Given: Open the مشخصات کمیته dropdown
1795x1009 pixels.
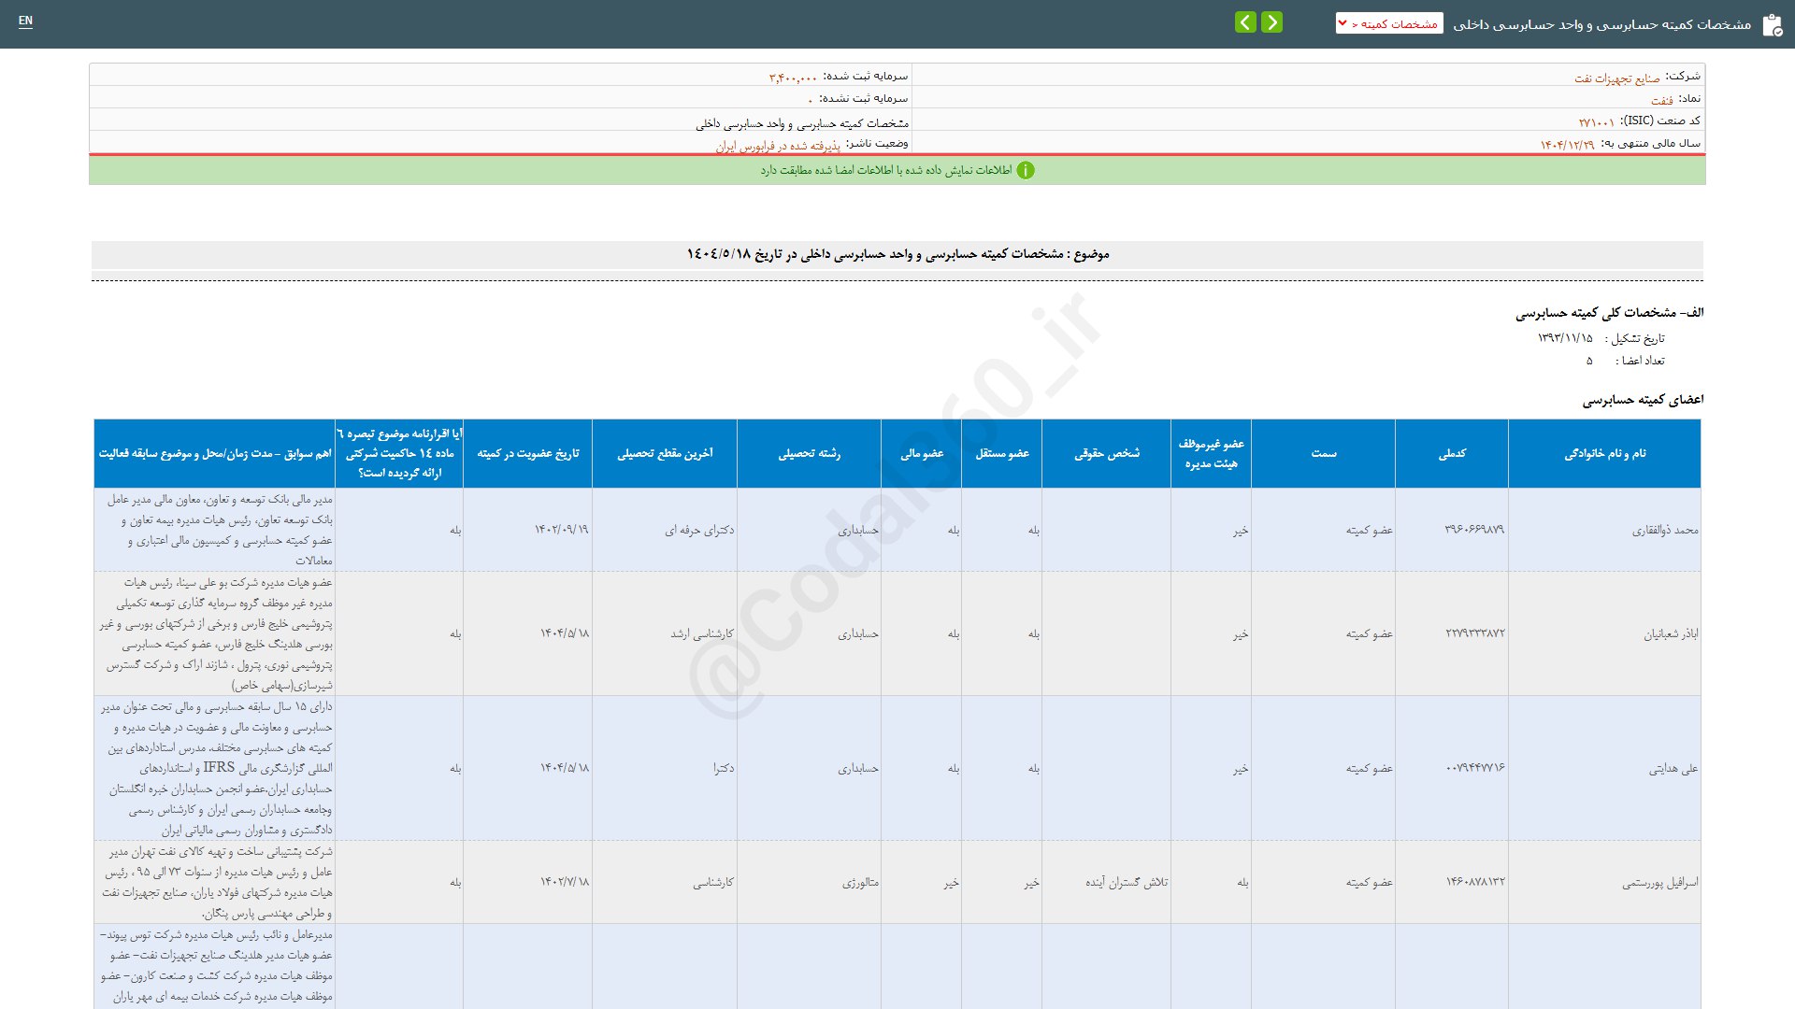Looking at the screenshot, I should (x=1389, y=23).
